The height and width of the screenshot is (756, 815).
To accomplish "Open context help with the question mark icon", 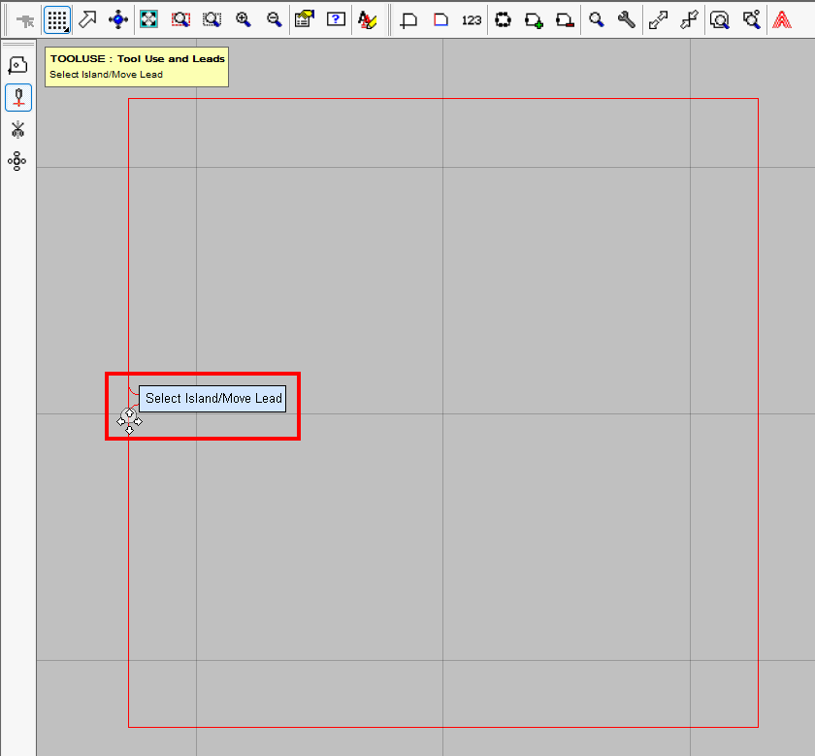I will [x=335, y=18].
